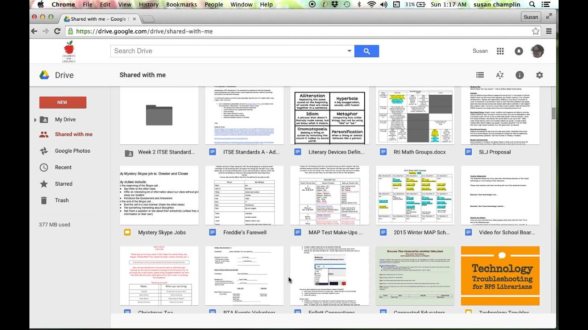The width and height of the screenshot is (588, 330).
Task: Open Video for School Board thumbnail
Action: point(500,196)
